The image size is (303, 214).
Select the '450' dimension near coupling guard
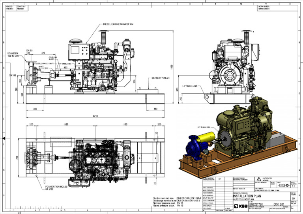click(x=66, y=67)
